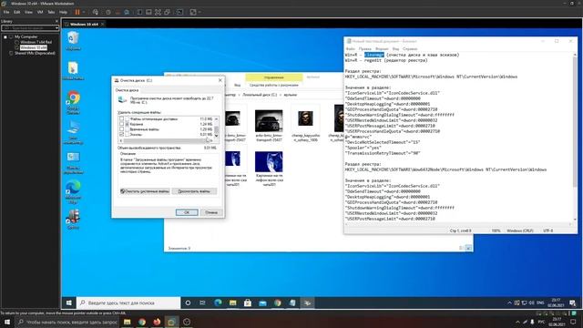Check the Recycle Bin (Корзина) checkbox
The width and height of the screenshot is (583, 328).
(121, 124)
